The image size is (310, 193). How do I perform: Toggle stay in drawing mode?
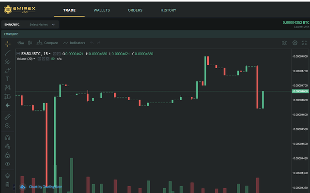(x=8, y=147)
